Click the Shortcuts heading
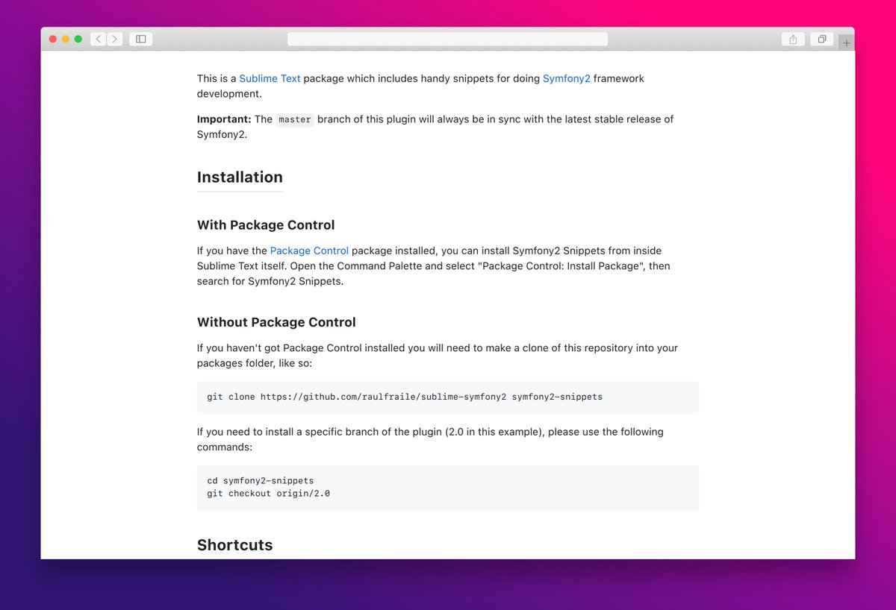Image resolution: width=896 pixels, height=610 pixels. 234,544
